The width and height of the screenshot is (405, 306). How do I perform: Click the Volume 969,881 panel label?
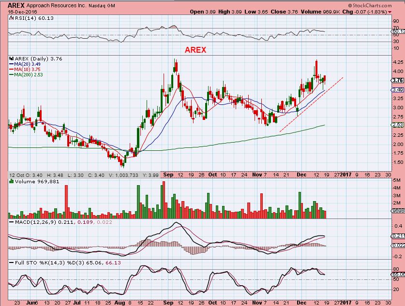coord(37,181)
